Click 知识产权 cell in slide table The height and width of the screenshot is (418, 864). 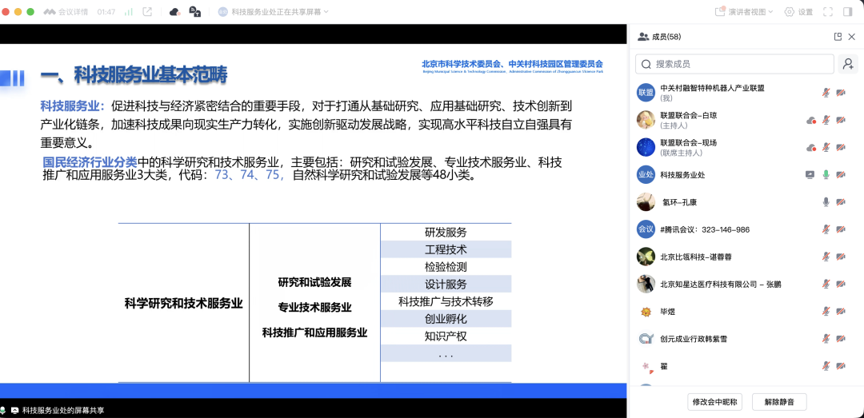click(446, 336)
